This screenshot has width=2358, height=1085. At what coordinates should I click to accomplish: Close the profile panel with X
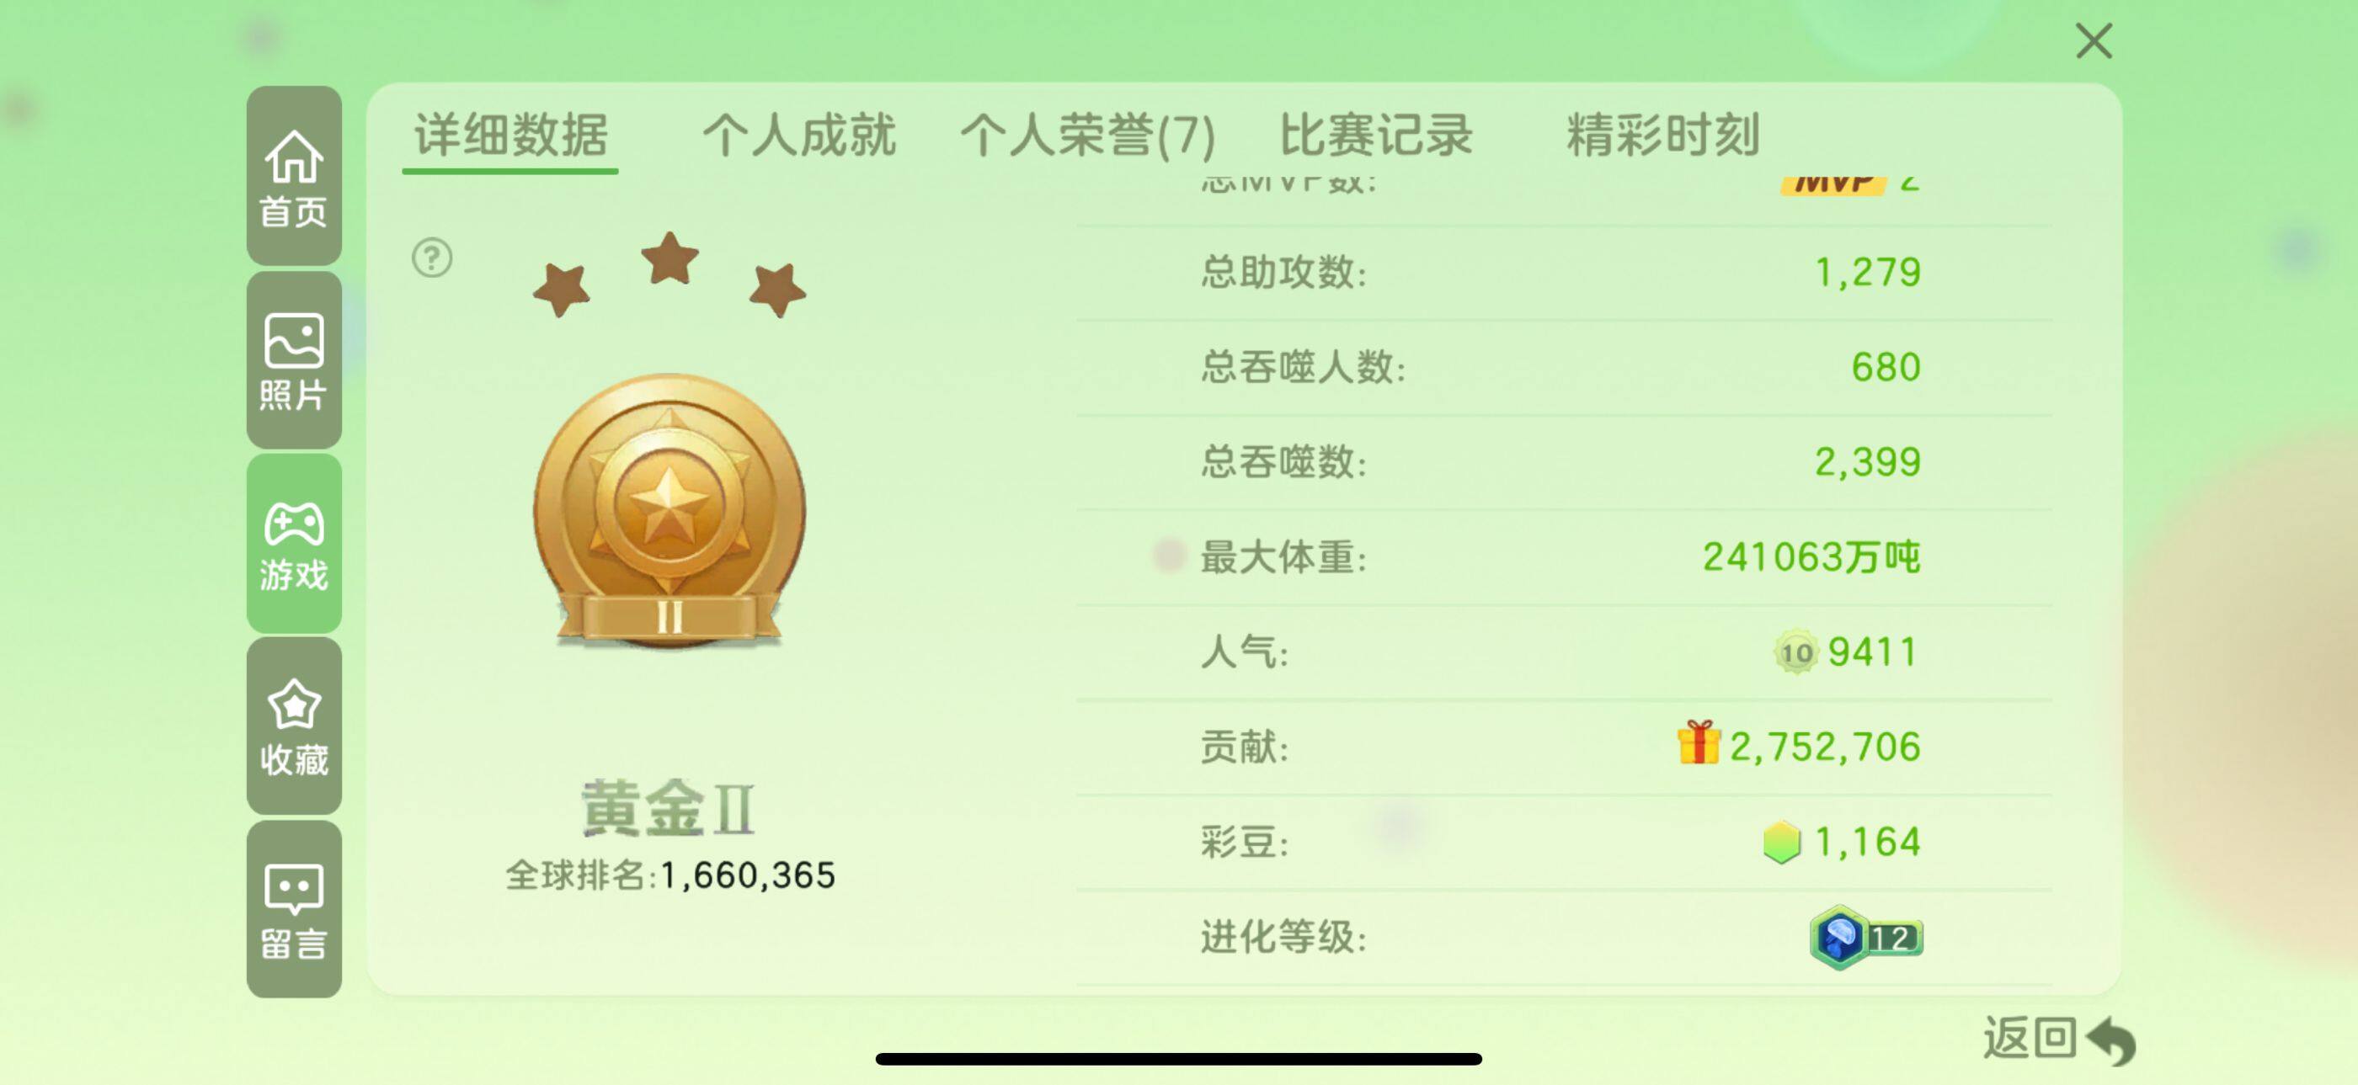[2094, 41]
